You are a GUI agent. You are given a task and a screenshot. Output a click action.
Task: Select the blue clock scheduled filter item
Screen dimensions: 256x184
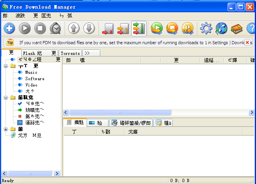pos(35,123)
